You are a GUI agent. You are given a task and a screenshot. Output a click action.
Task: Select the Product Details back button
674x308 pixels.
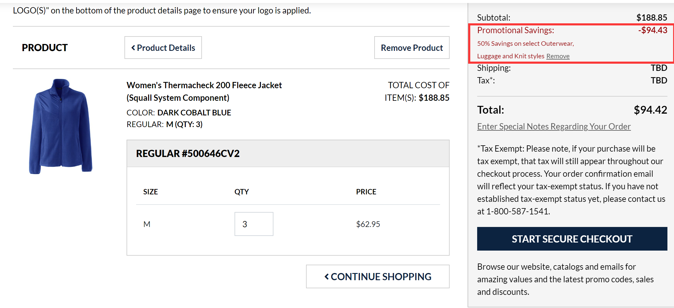coord(163,48)
